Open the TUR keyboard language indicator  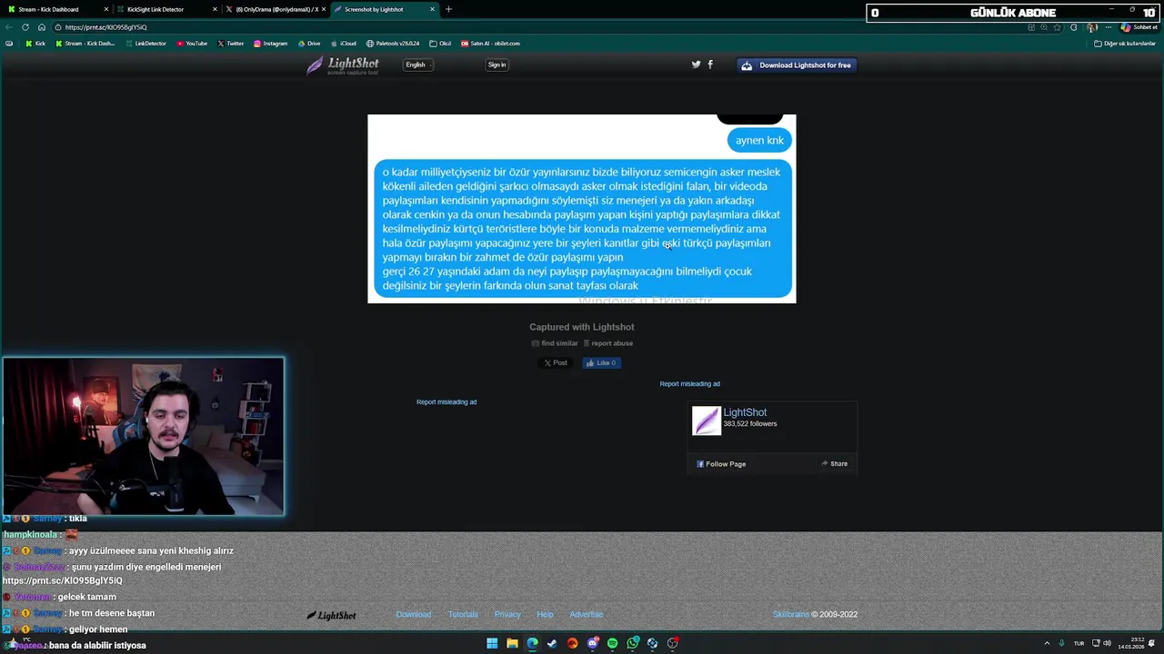point(1079,643)
